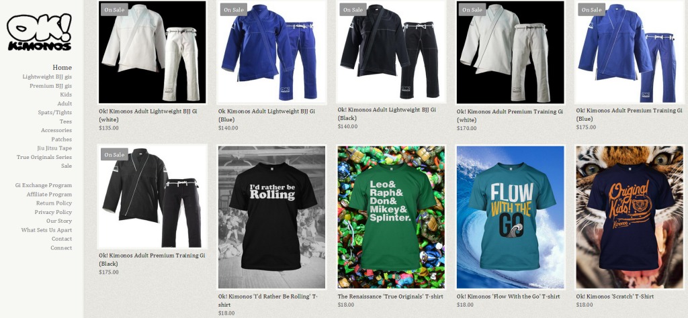The height and width of the screenshot is (318, 688).
Task: Click the 'Flow With the Go' T-shirt title
Action: tap(508, 297)
